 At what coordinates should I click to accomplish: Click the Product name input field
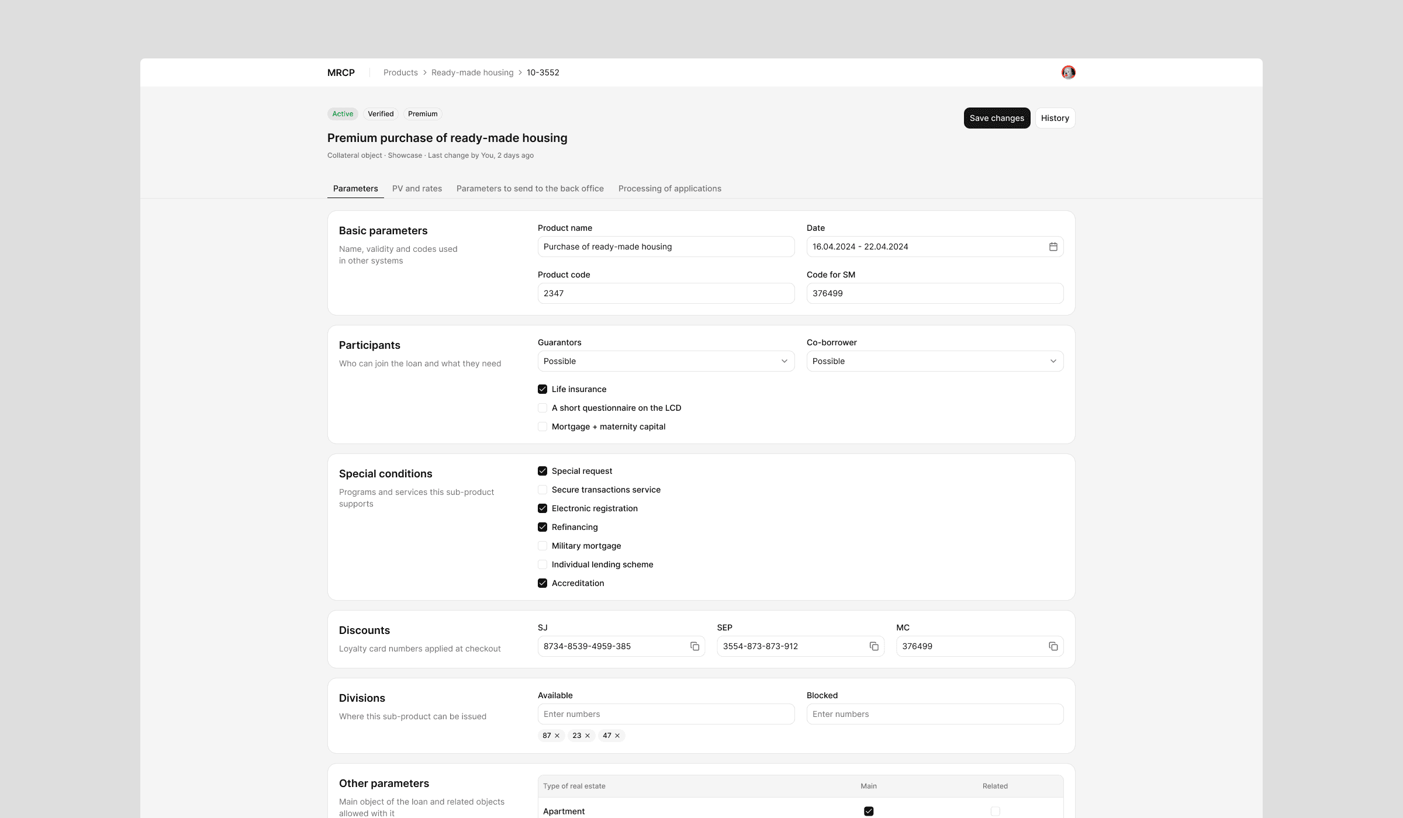coord(666,247)
